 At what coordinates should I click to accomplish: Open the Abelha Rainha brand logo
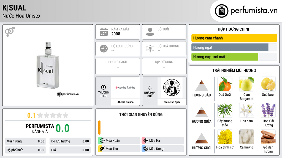coord(125,88)
